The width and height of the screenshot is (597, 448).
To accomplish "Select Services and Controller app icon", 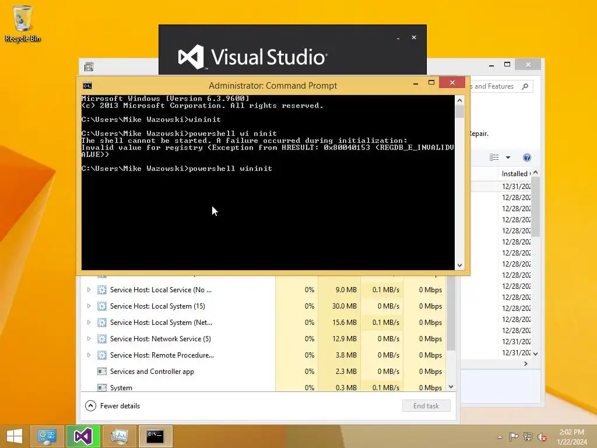I will coord(101,372).
